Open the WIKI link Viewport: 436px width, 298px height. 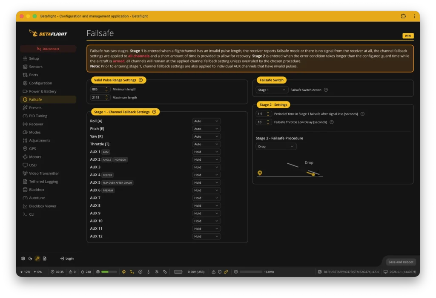click(x=408, y=36)
